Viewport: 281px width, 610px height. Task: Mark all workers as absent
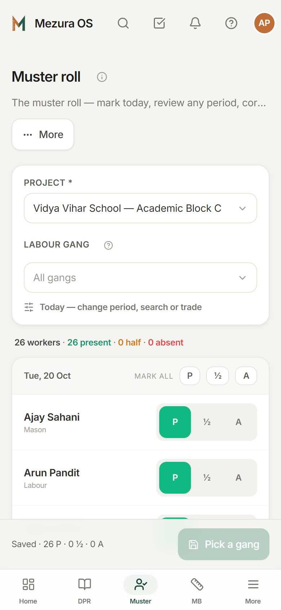click(x=246, y=376)
